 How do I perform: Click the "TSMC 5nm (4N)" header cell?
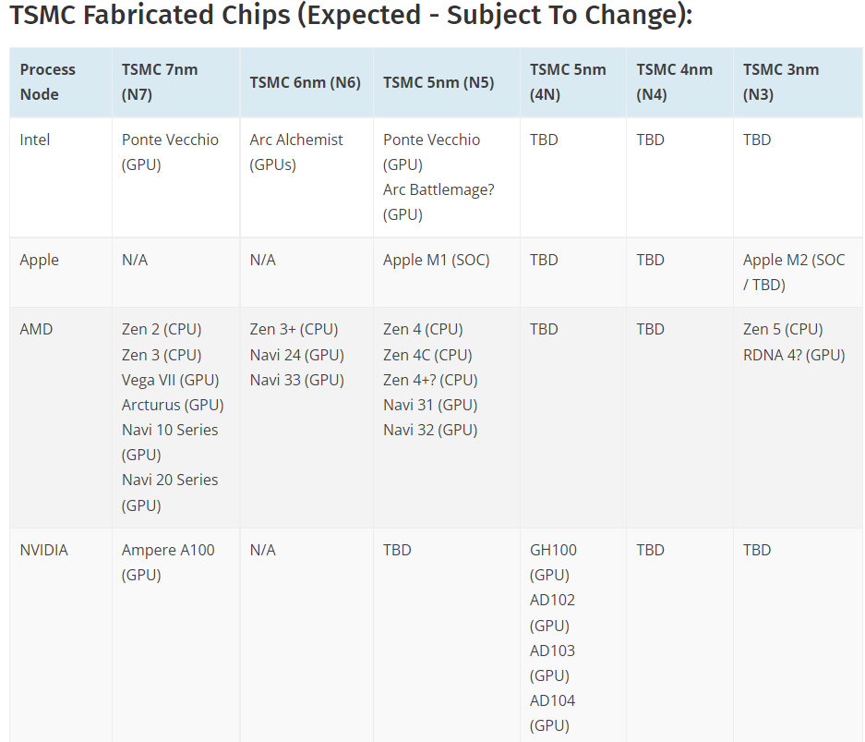tap(568, 81)
